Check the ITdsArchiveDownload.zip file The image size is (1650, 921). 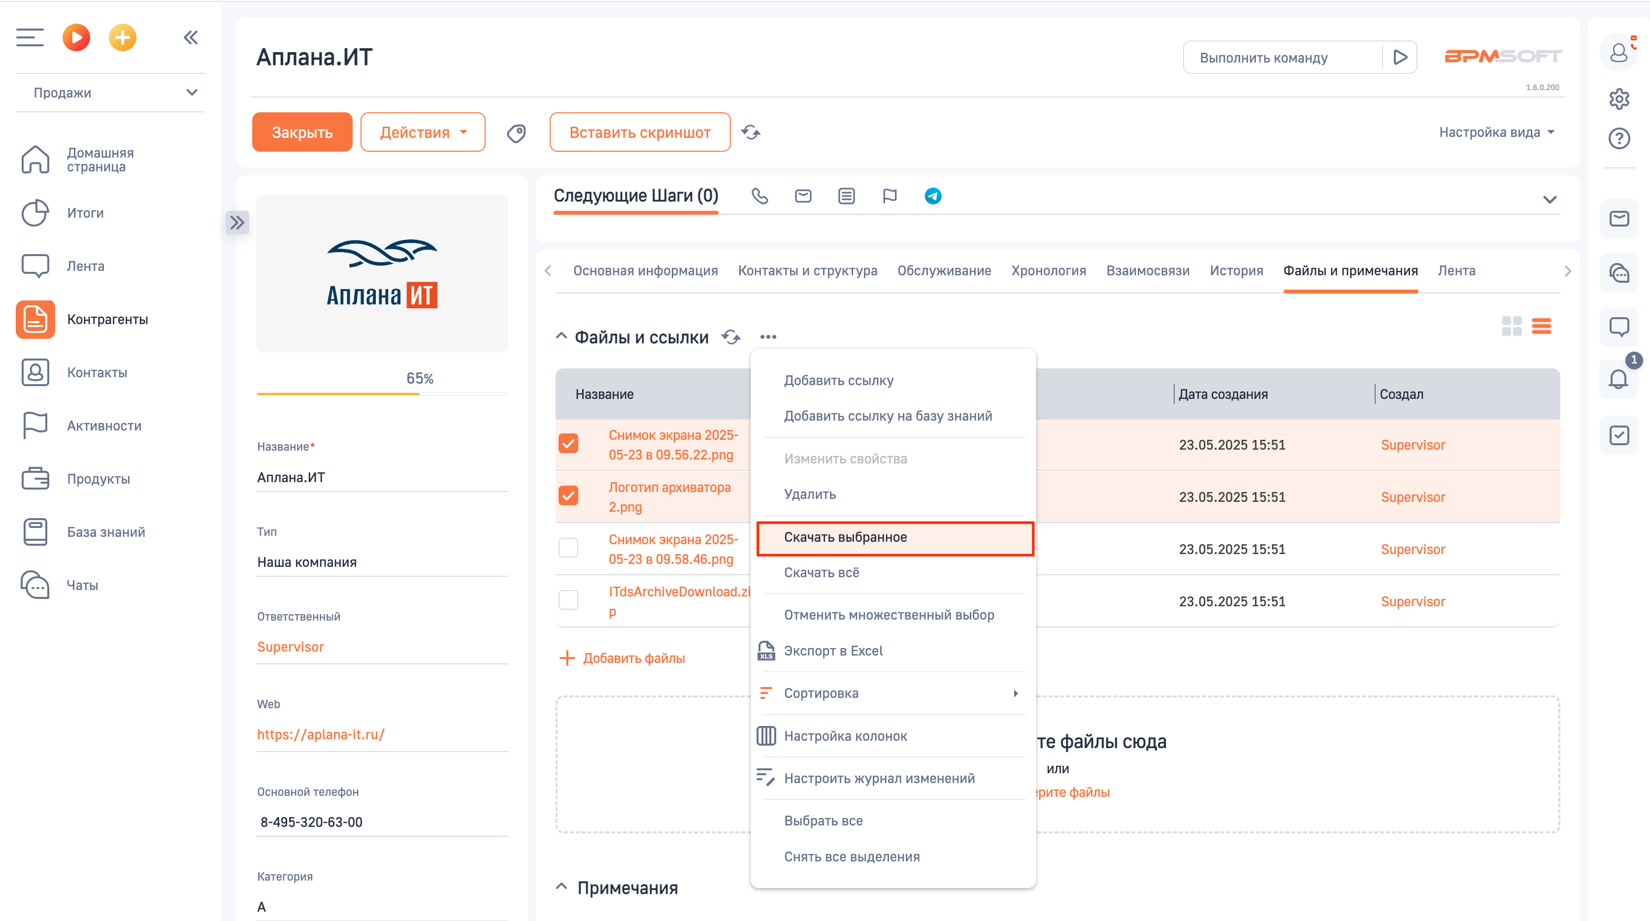point(568,600)
